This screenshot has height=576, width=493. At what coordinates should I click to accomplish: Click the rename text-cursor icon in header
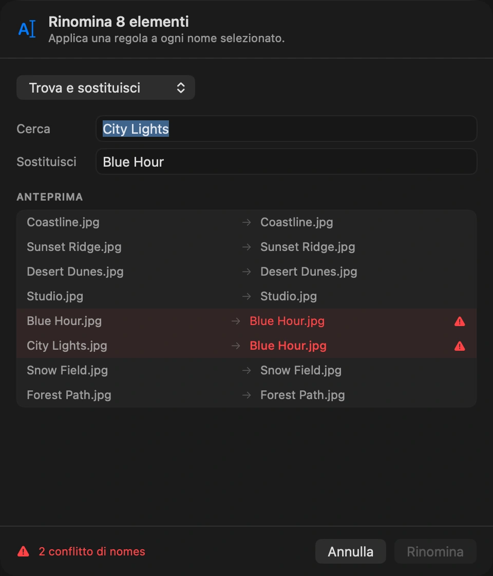27,29
